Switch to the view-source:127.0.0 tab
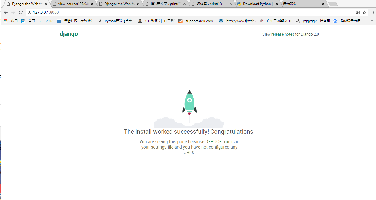The image size is (376, 200). 73,4
